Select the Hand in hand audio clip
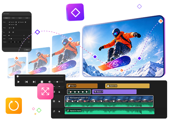This screenshot has height=122, width=169. (110, 111)
